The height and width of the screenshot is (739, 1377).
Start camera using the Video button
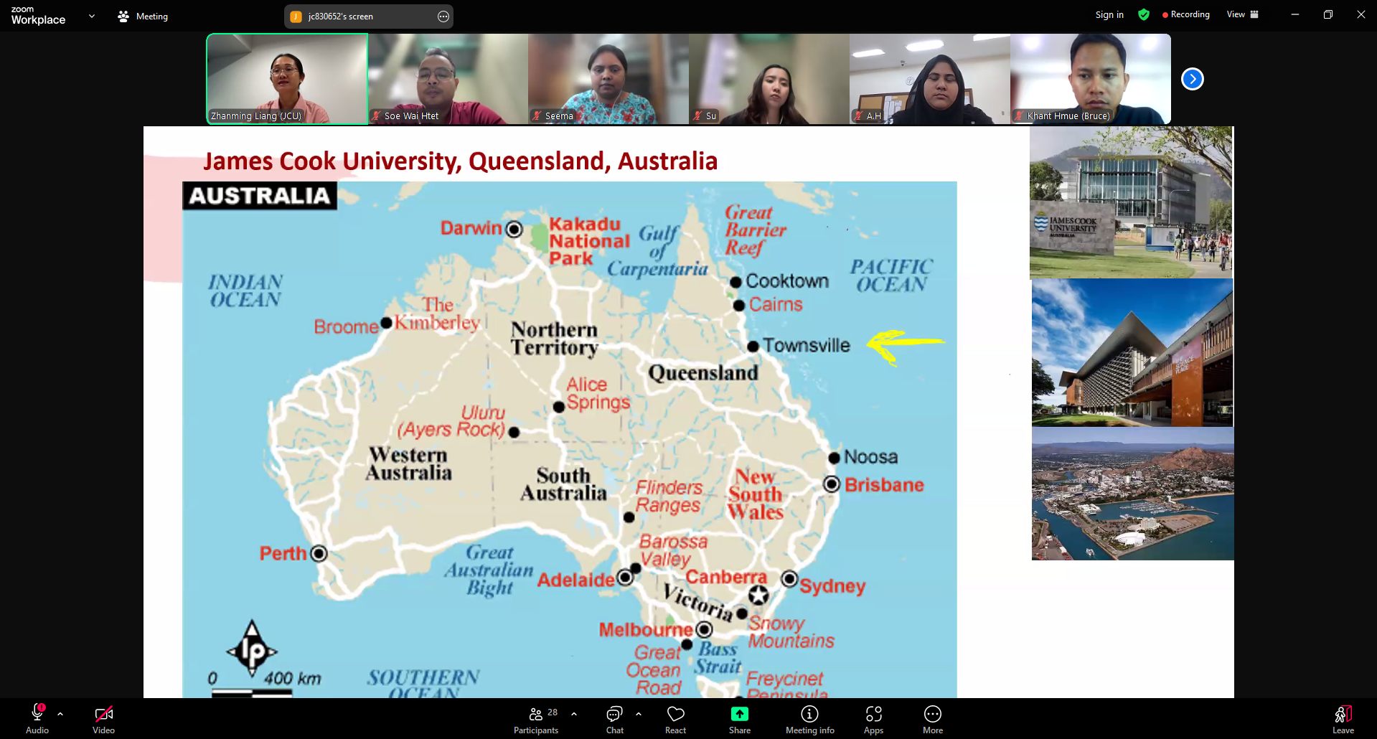pos(103,719)
